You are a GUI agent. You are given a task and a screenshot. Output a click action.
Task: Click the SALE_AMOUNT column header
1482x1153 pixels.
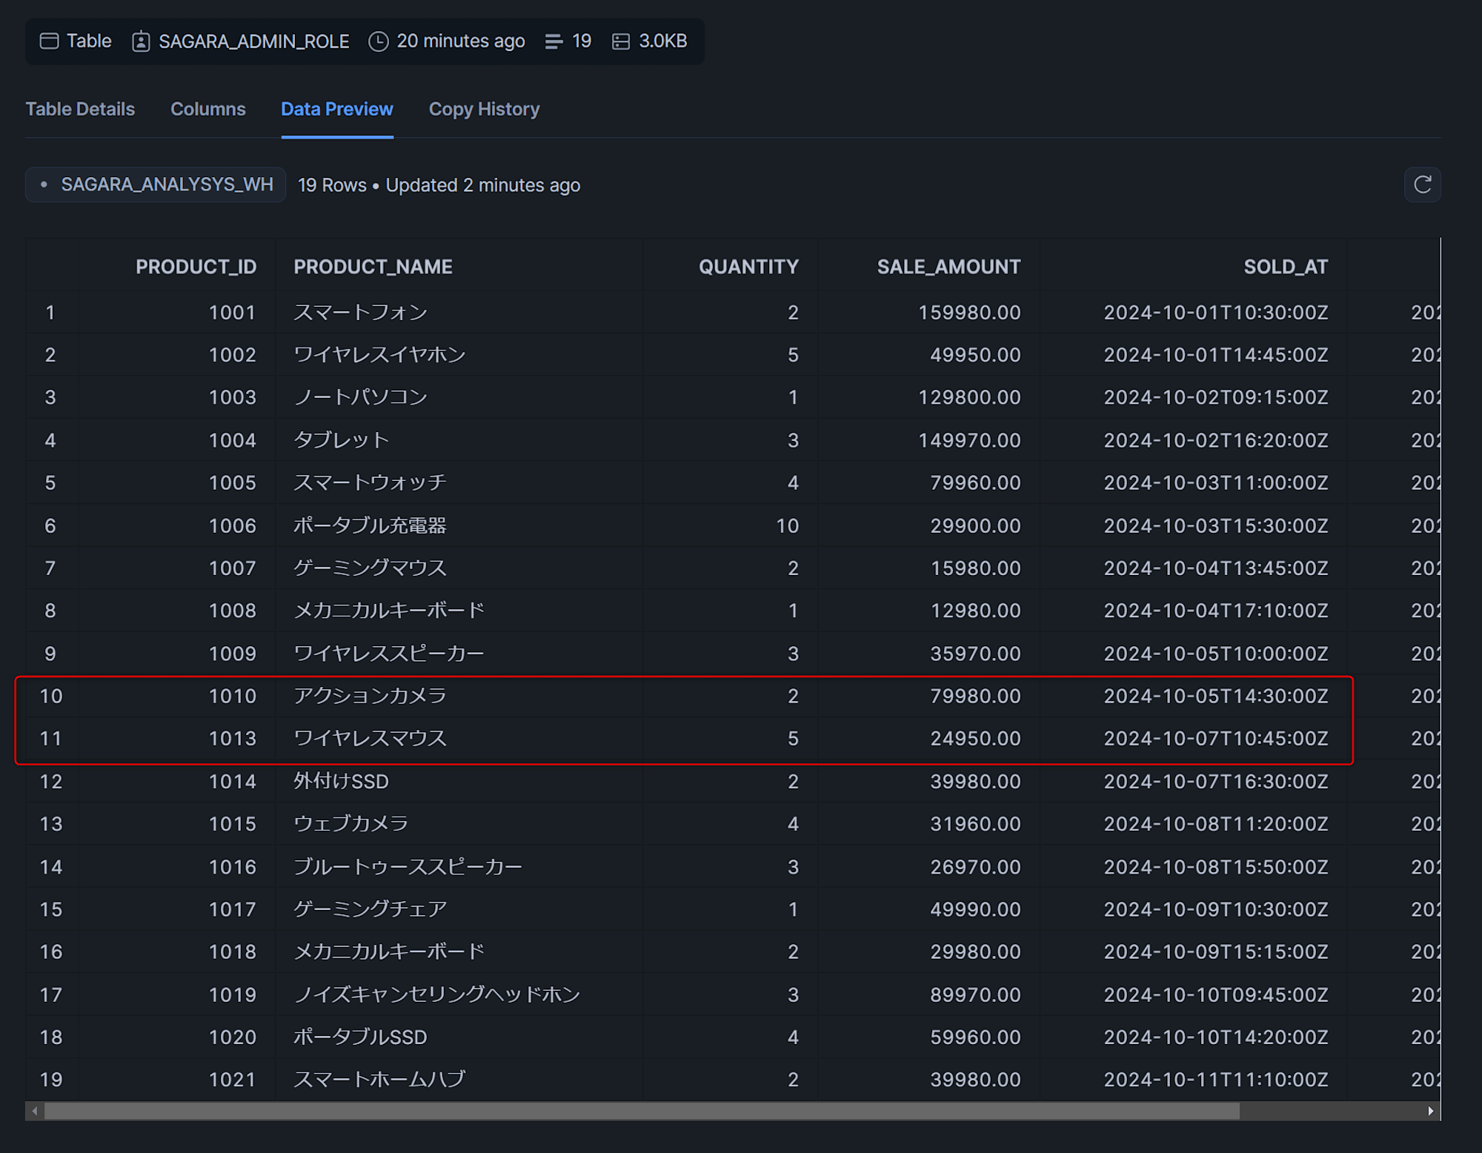click(x=948, y=267)
